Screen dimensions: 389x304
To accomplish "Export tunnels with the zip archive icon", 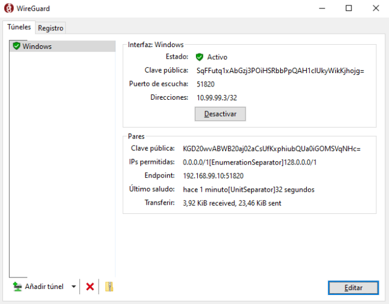I will pyautogui.click(x=109, y=286).
